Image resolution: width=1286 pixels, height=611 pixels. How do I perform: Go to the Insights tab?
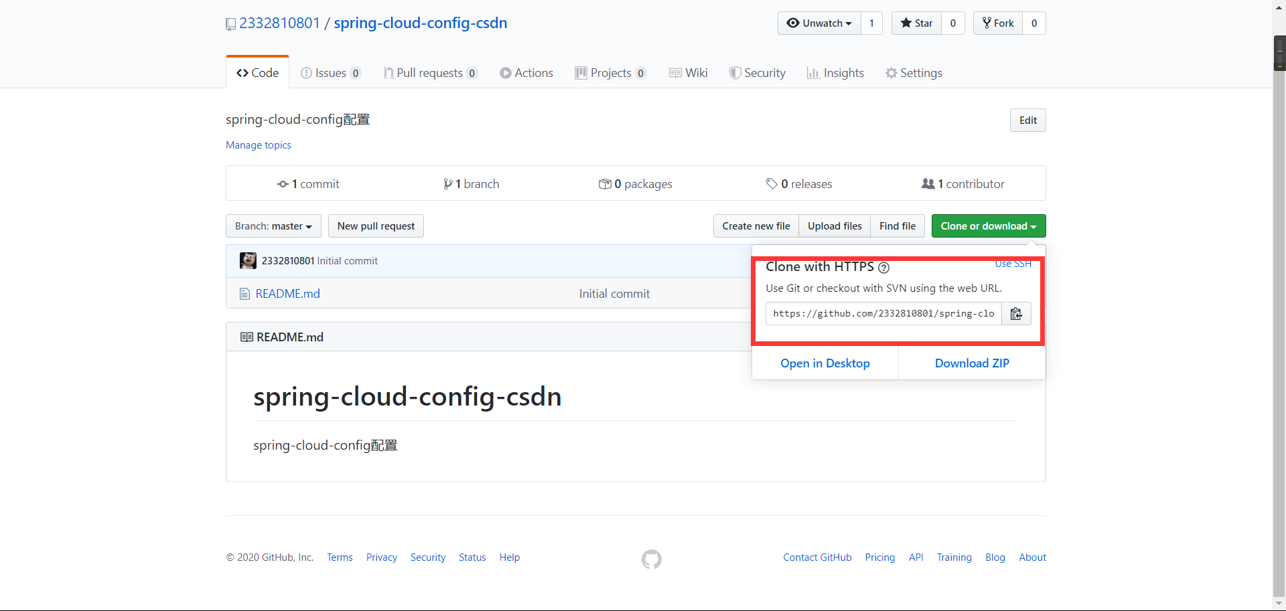click(835, 73)
